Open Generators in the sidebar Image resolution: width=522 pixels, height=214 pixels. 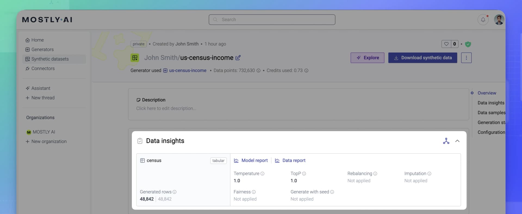pos(39,49)
